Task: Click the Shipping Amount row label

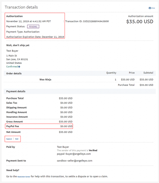Action: (16, 107)
